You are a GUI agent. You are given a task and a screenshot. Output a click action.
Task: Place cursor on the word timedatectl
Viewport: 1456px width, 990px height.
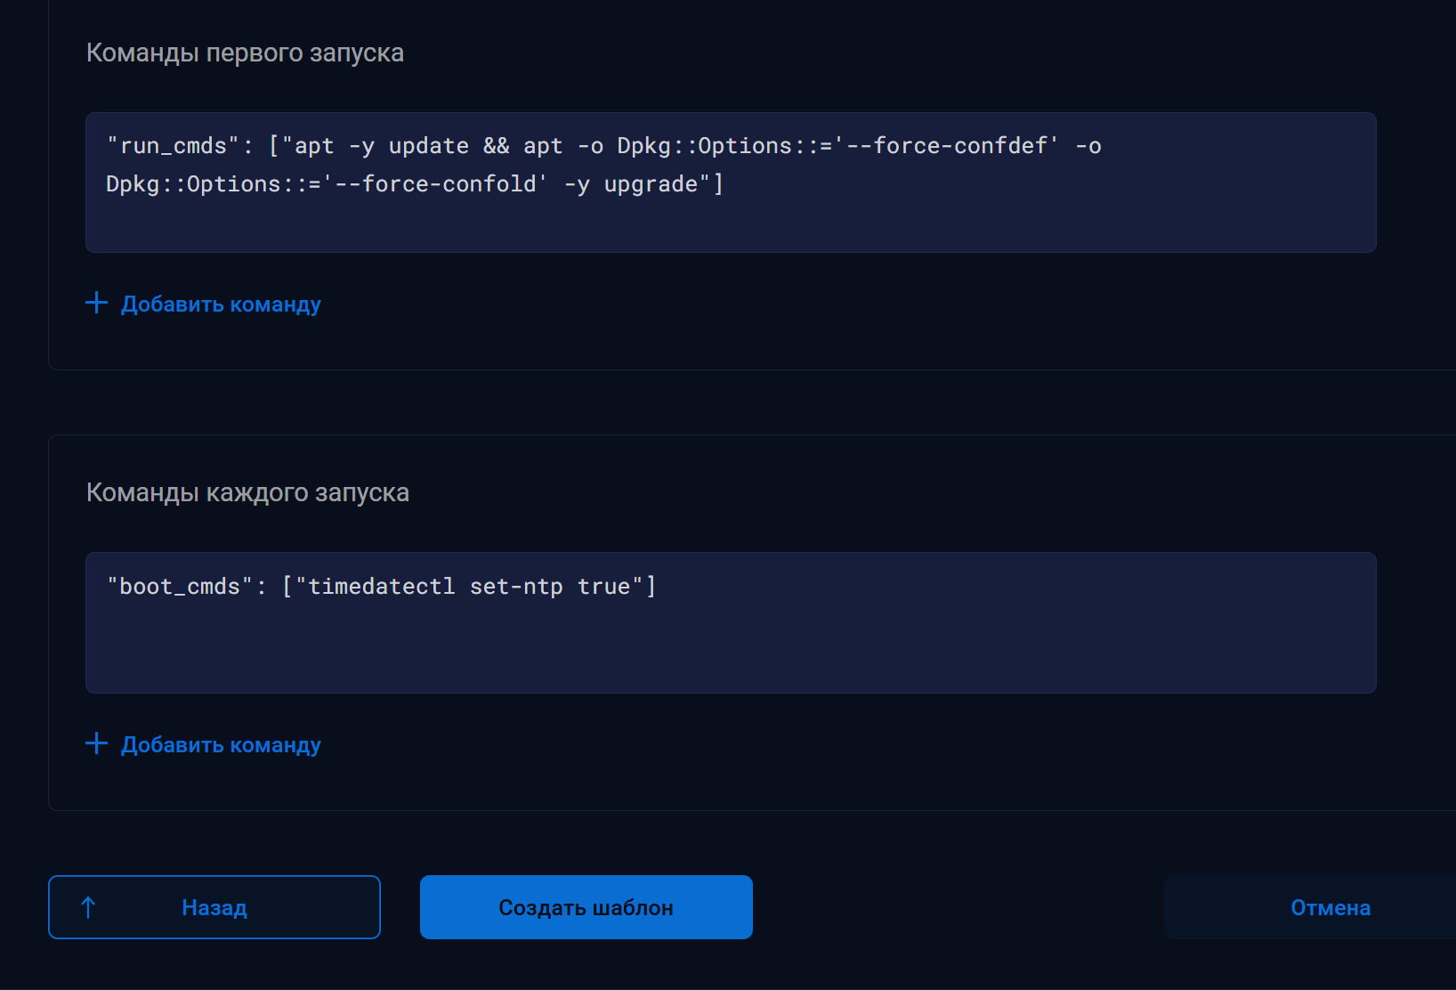tap(381, 587)
